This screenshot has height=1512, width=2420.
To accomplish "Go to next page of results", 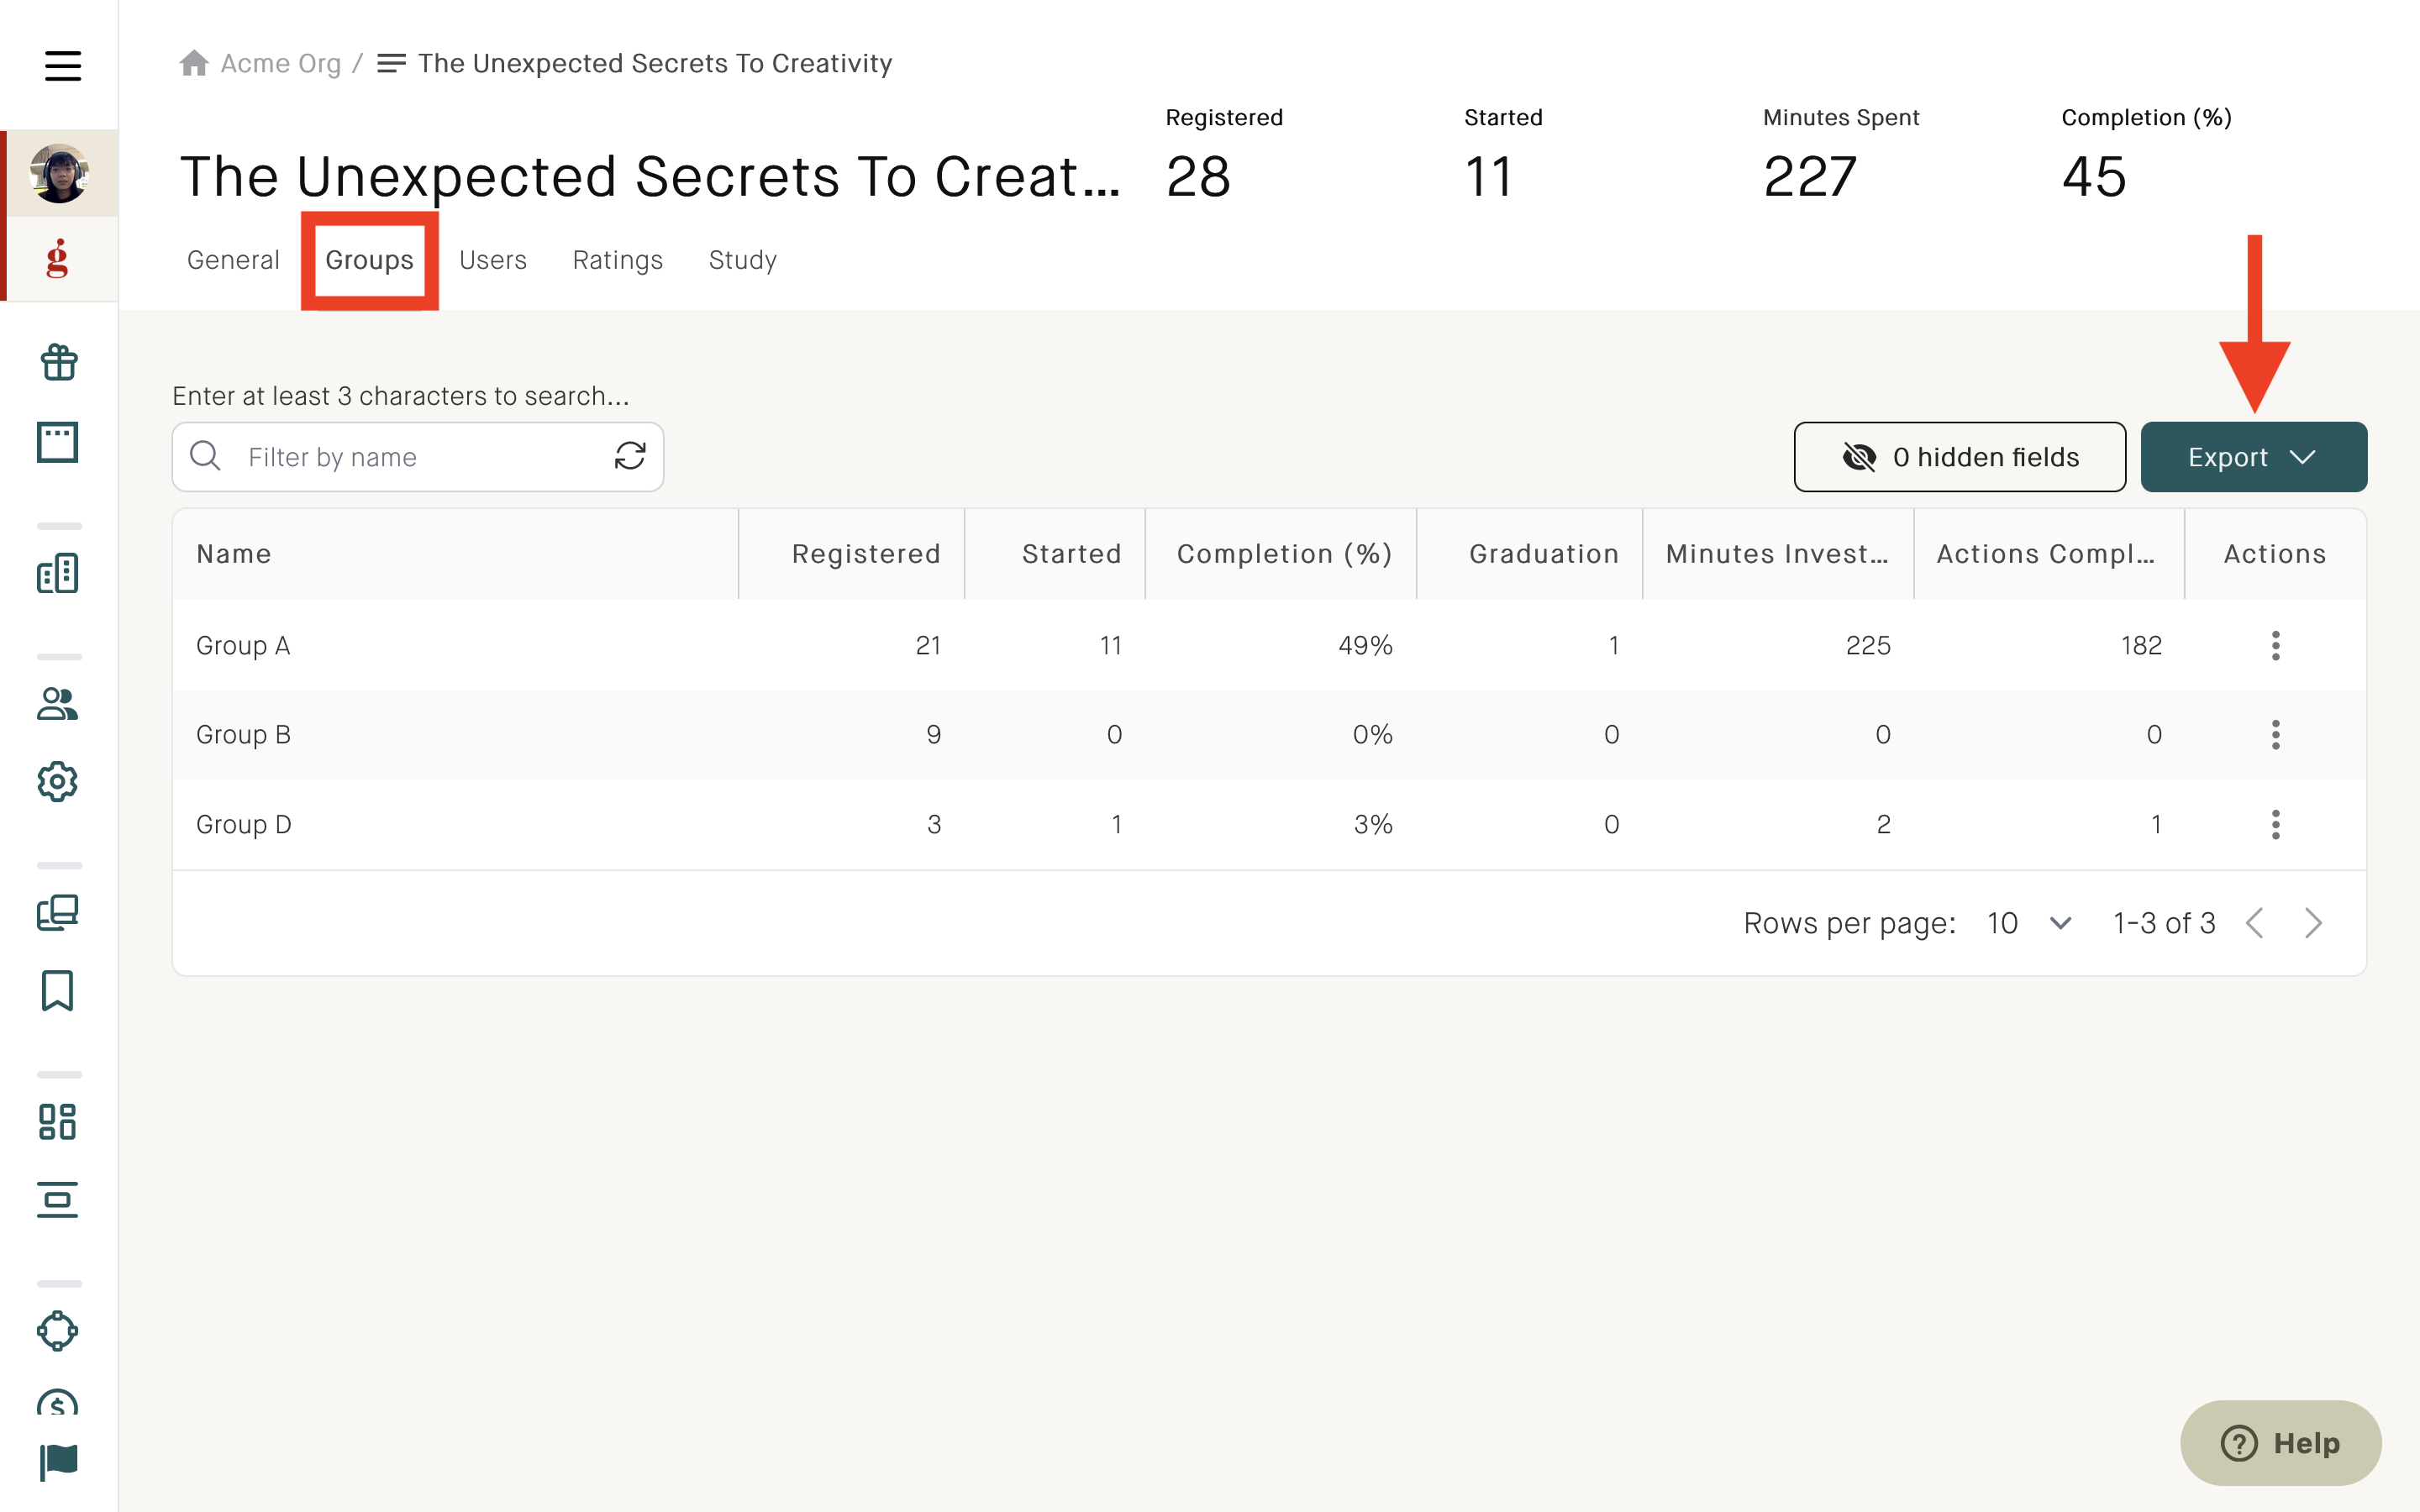I will pyautogui.click(x=2313, y=923).
